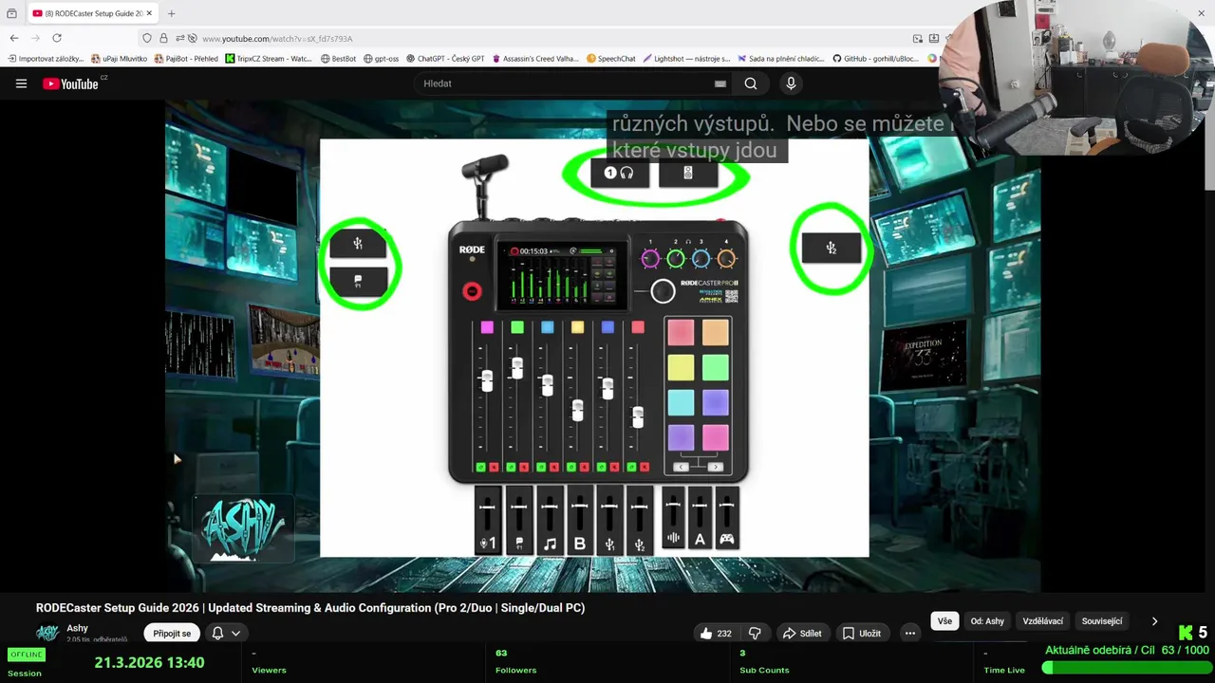1215x683 pixels.
Task: Reload the YouTube page
Action: point(57,38)
